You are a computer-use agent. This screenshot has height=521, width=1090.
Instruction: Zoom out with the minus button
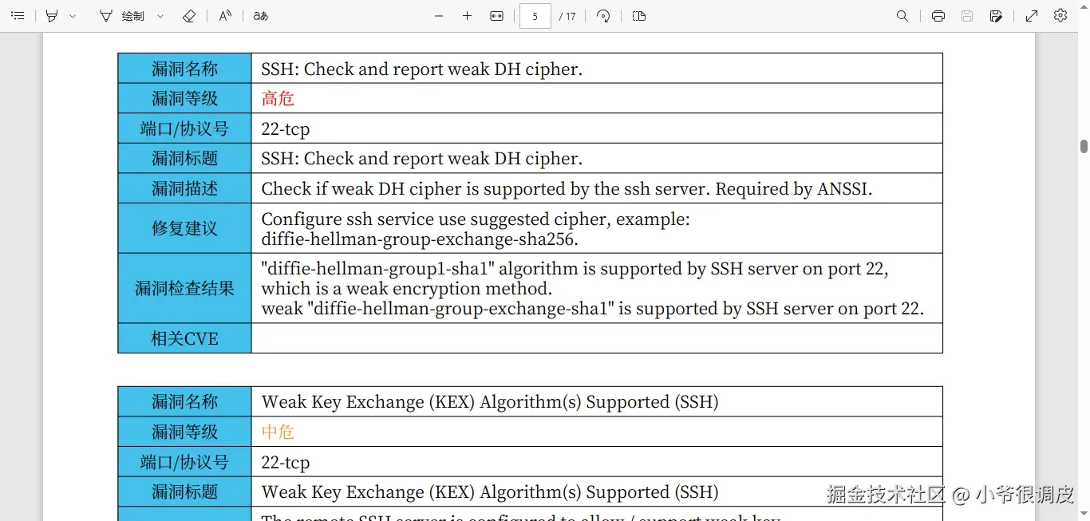coord(438,16)
